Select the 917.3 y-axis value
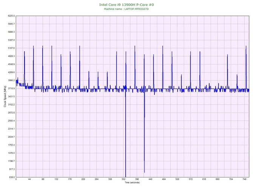Screen dimensions: 253x189 coord(12,169)
